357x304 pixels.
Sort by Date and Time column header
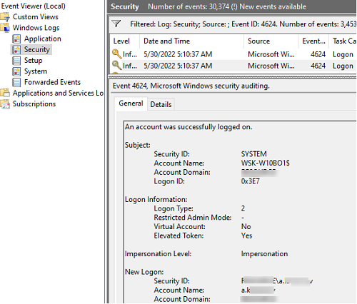tap(166, 41)
